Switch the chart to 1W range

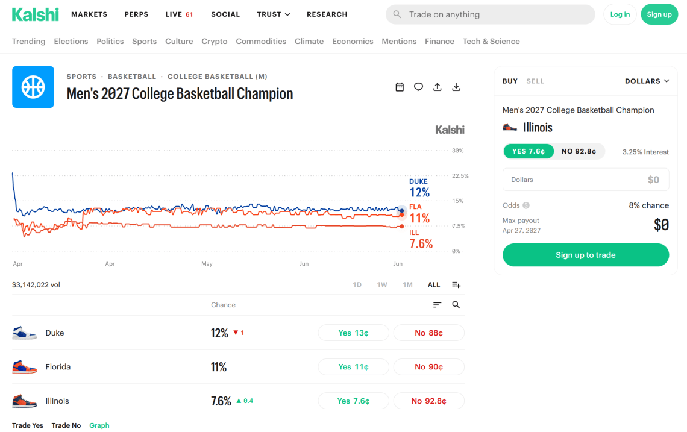coord(382,285)
